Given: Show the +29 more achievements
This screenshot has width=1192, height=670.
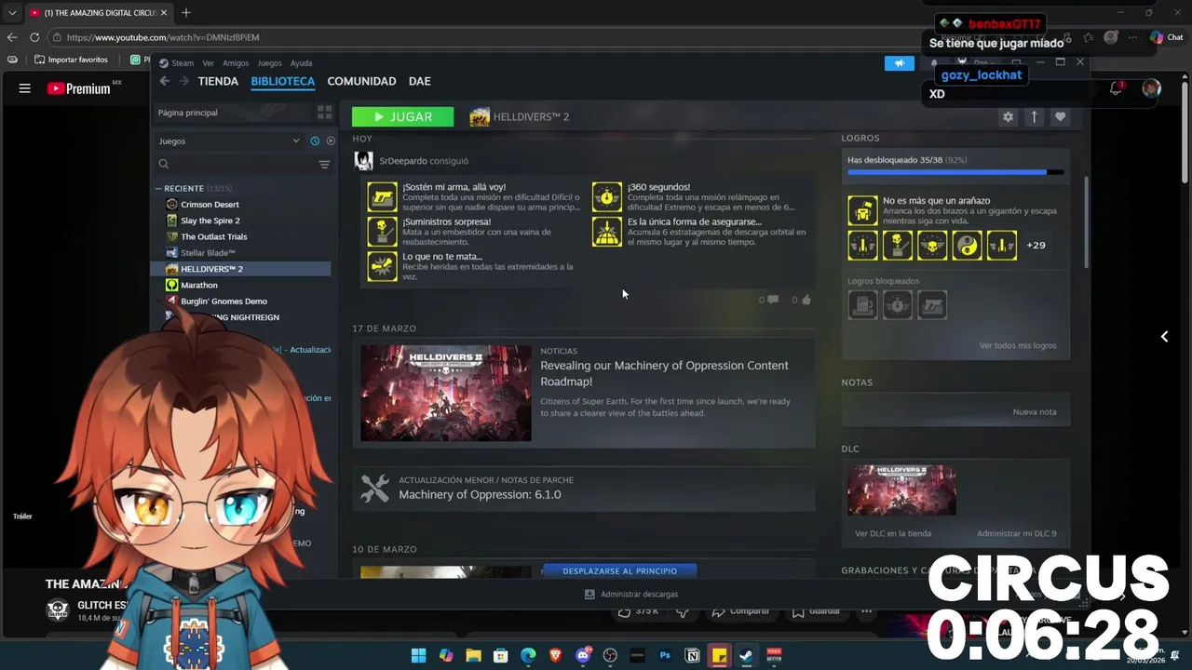Looking at the screenshot, I should pyautogui.click(x=1036, y=246).
